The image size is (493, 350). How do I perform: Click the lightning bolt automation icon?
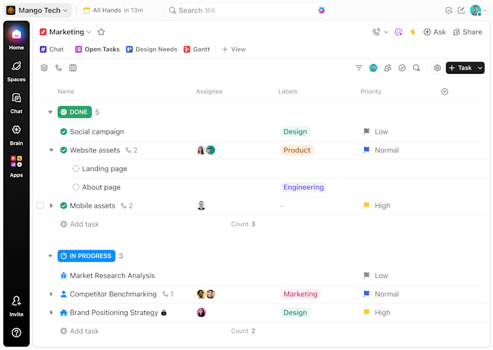413,32
